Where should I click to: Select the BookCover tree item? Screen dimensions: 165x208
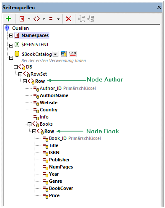[61, 188]
